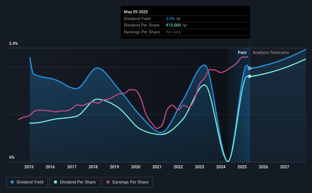Select the 2016 x-axis label
Image resolution: width=312 pixels, height=193 pixels.
[50, 167]
